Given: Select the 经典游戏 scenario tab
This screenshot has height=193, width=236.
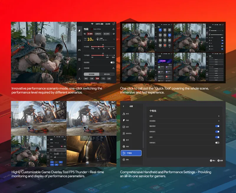Looking at the screenshot, I should (98, 34).
